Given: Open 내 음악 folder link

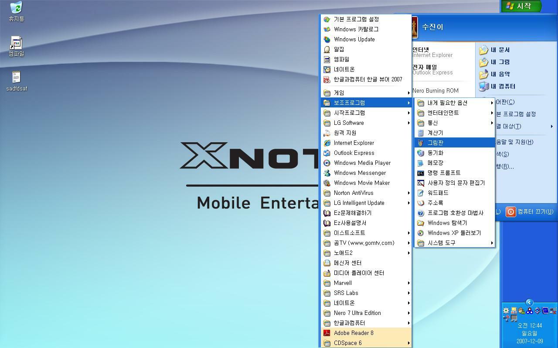Looking at the screenshot, I should pyautogui.click(x=495, y=74).
